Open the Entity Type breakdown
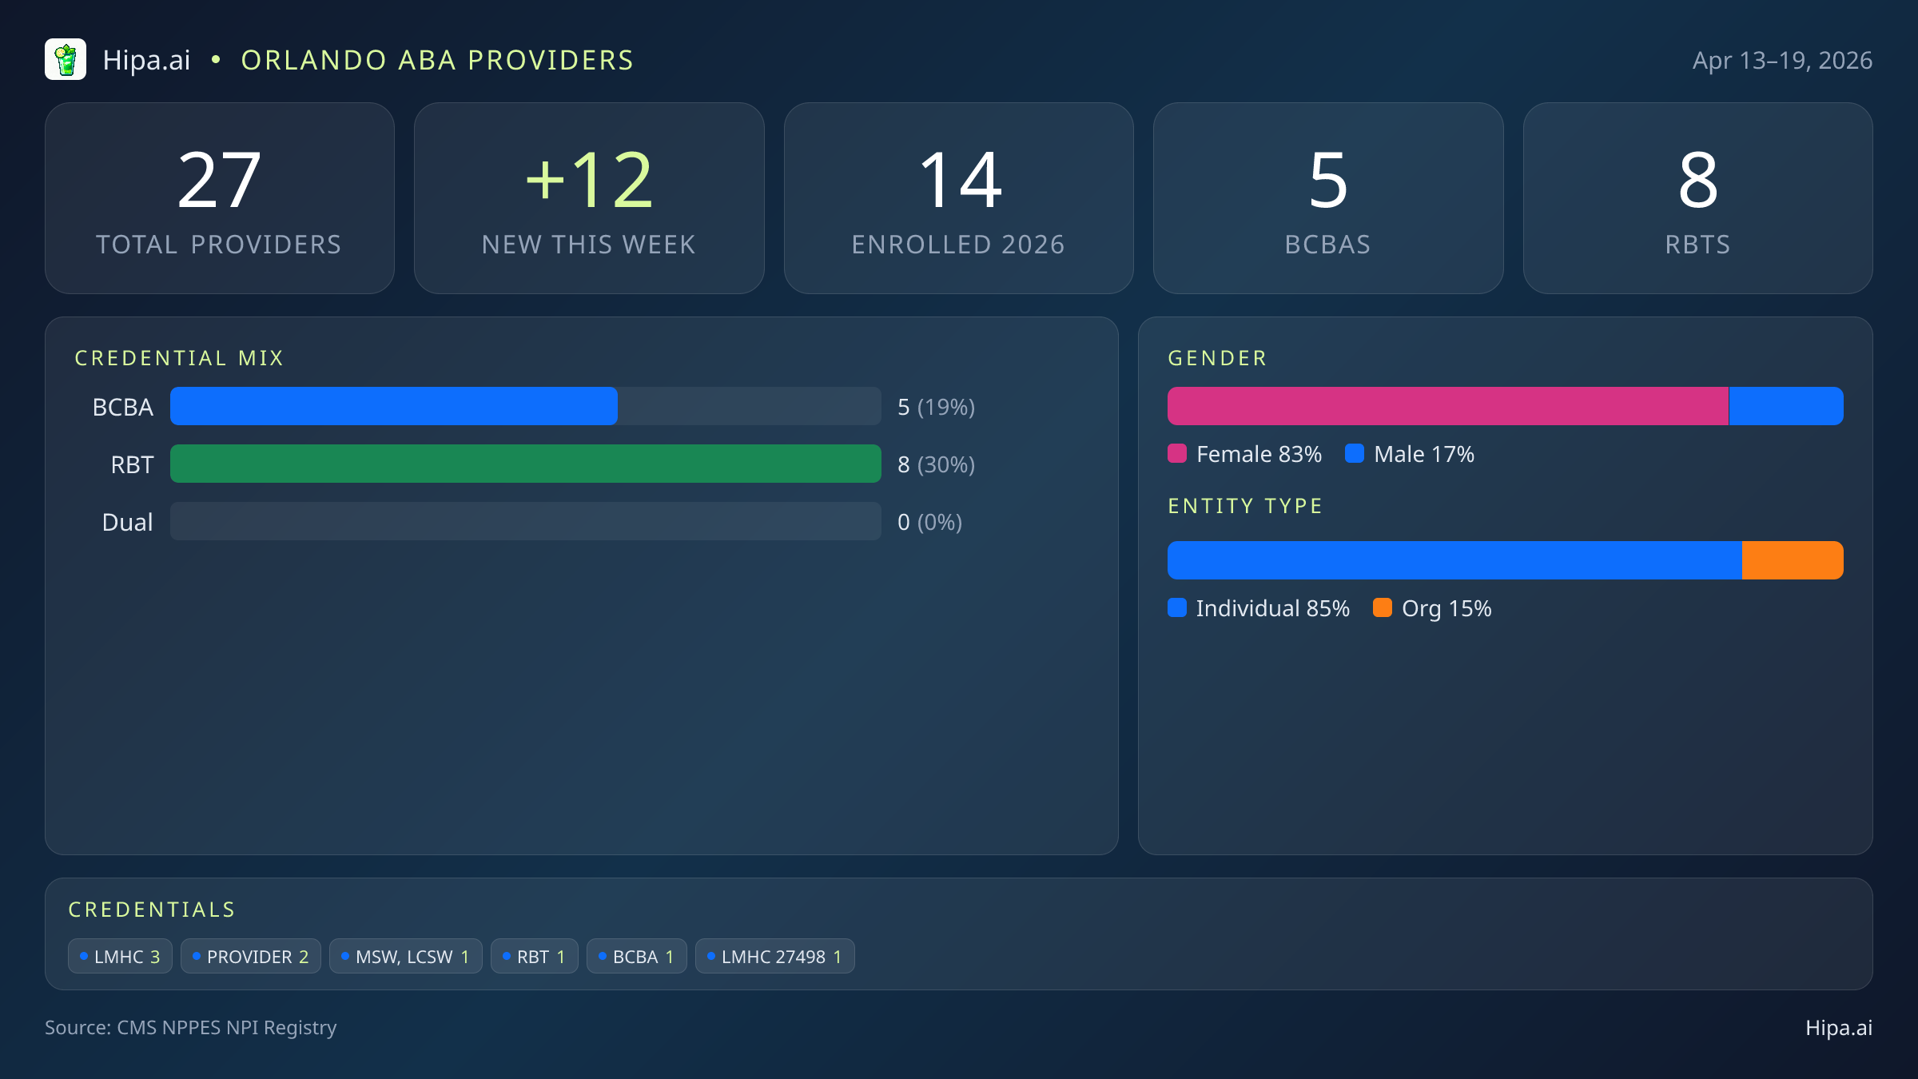This screenshot has height=1079, width=1918. (x=1245, y=505)
